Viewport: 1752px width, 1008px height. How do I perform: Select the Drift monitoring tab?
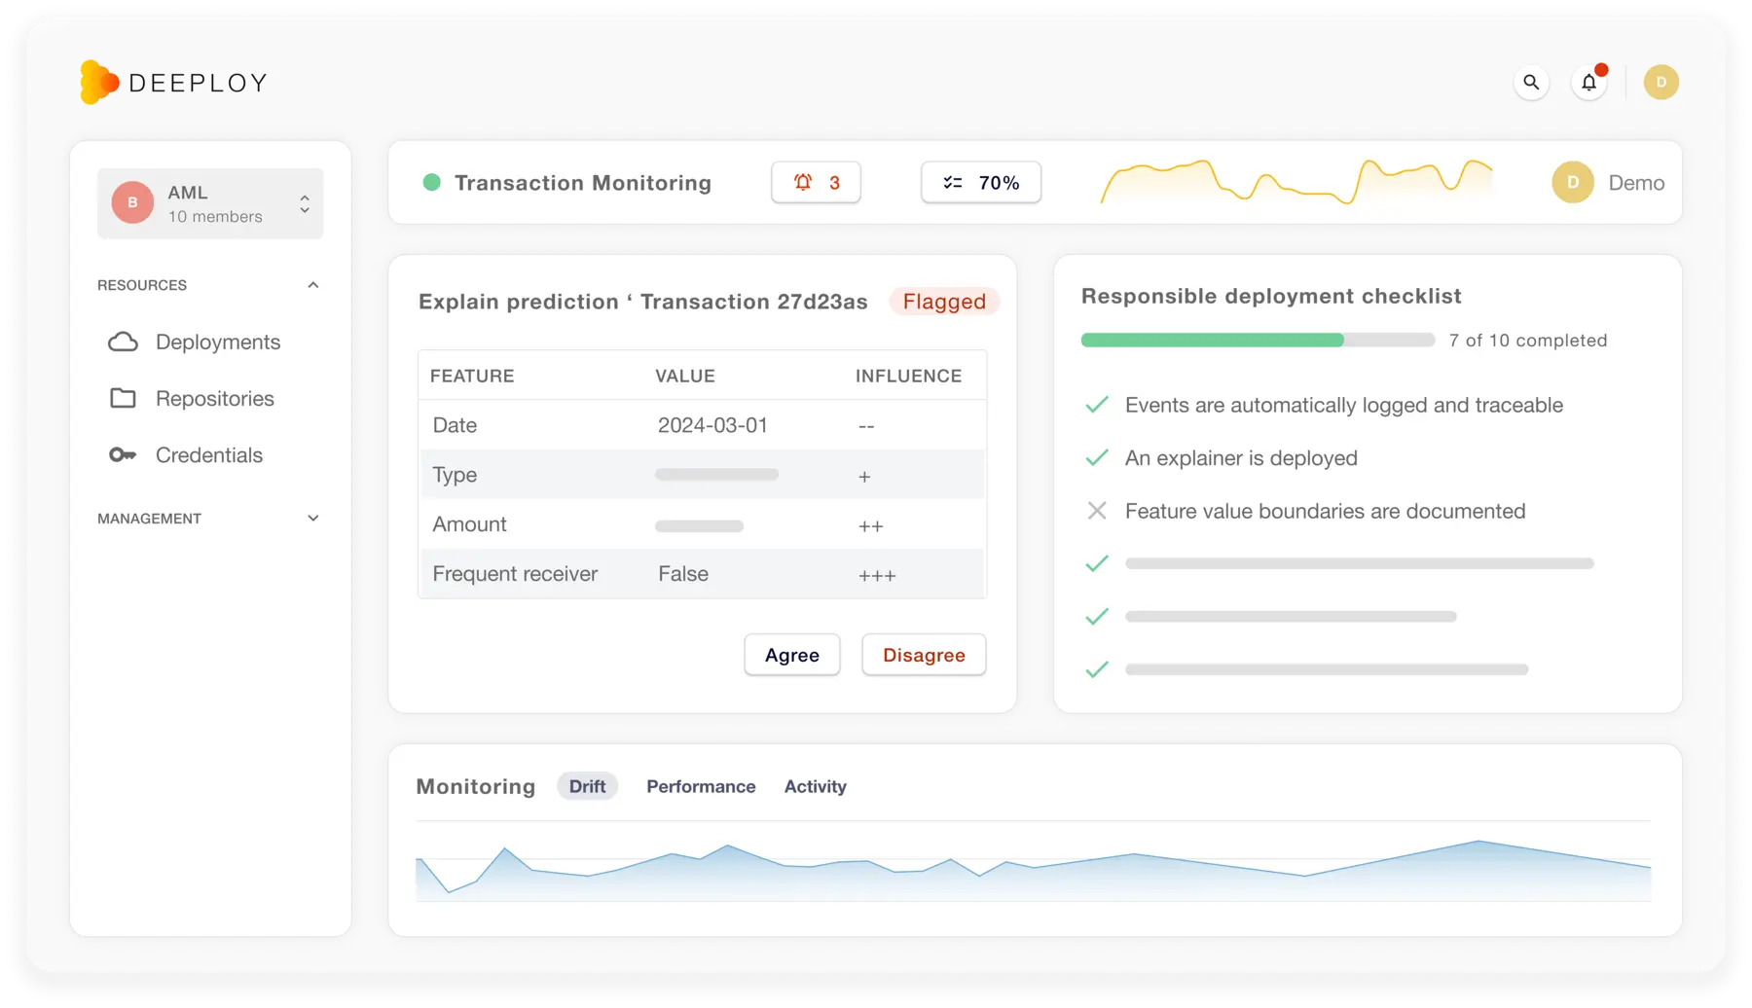coord(587,786)
